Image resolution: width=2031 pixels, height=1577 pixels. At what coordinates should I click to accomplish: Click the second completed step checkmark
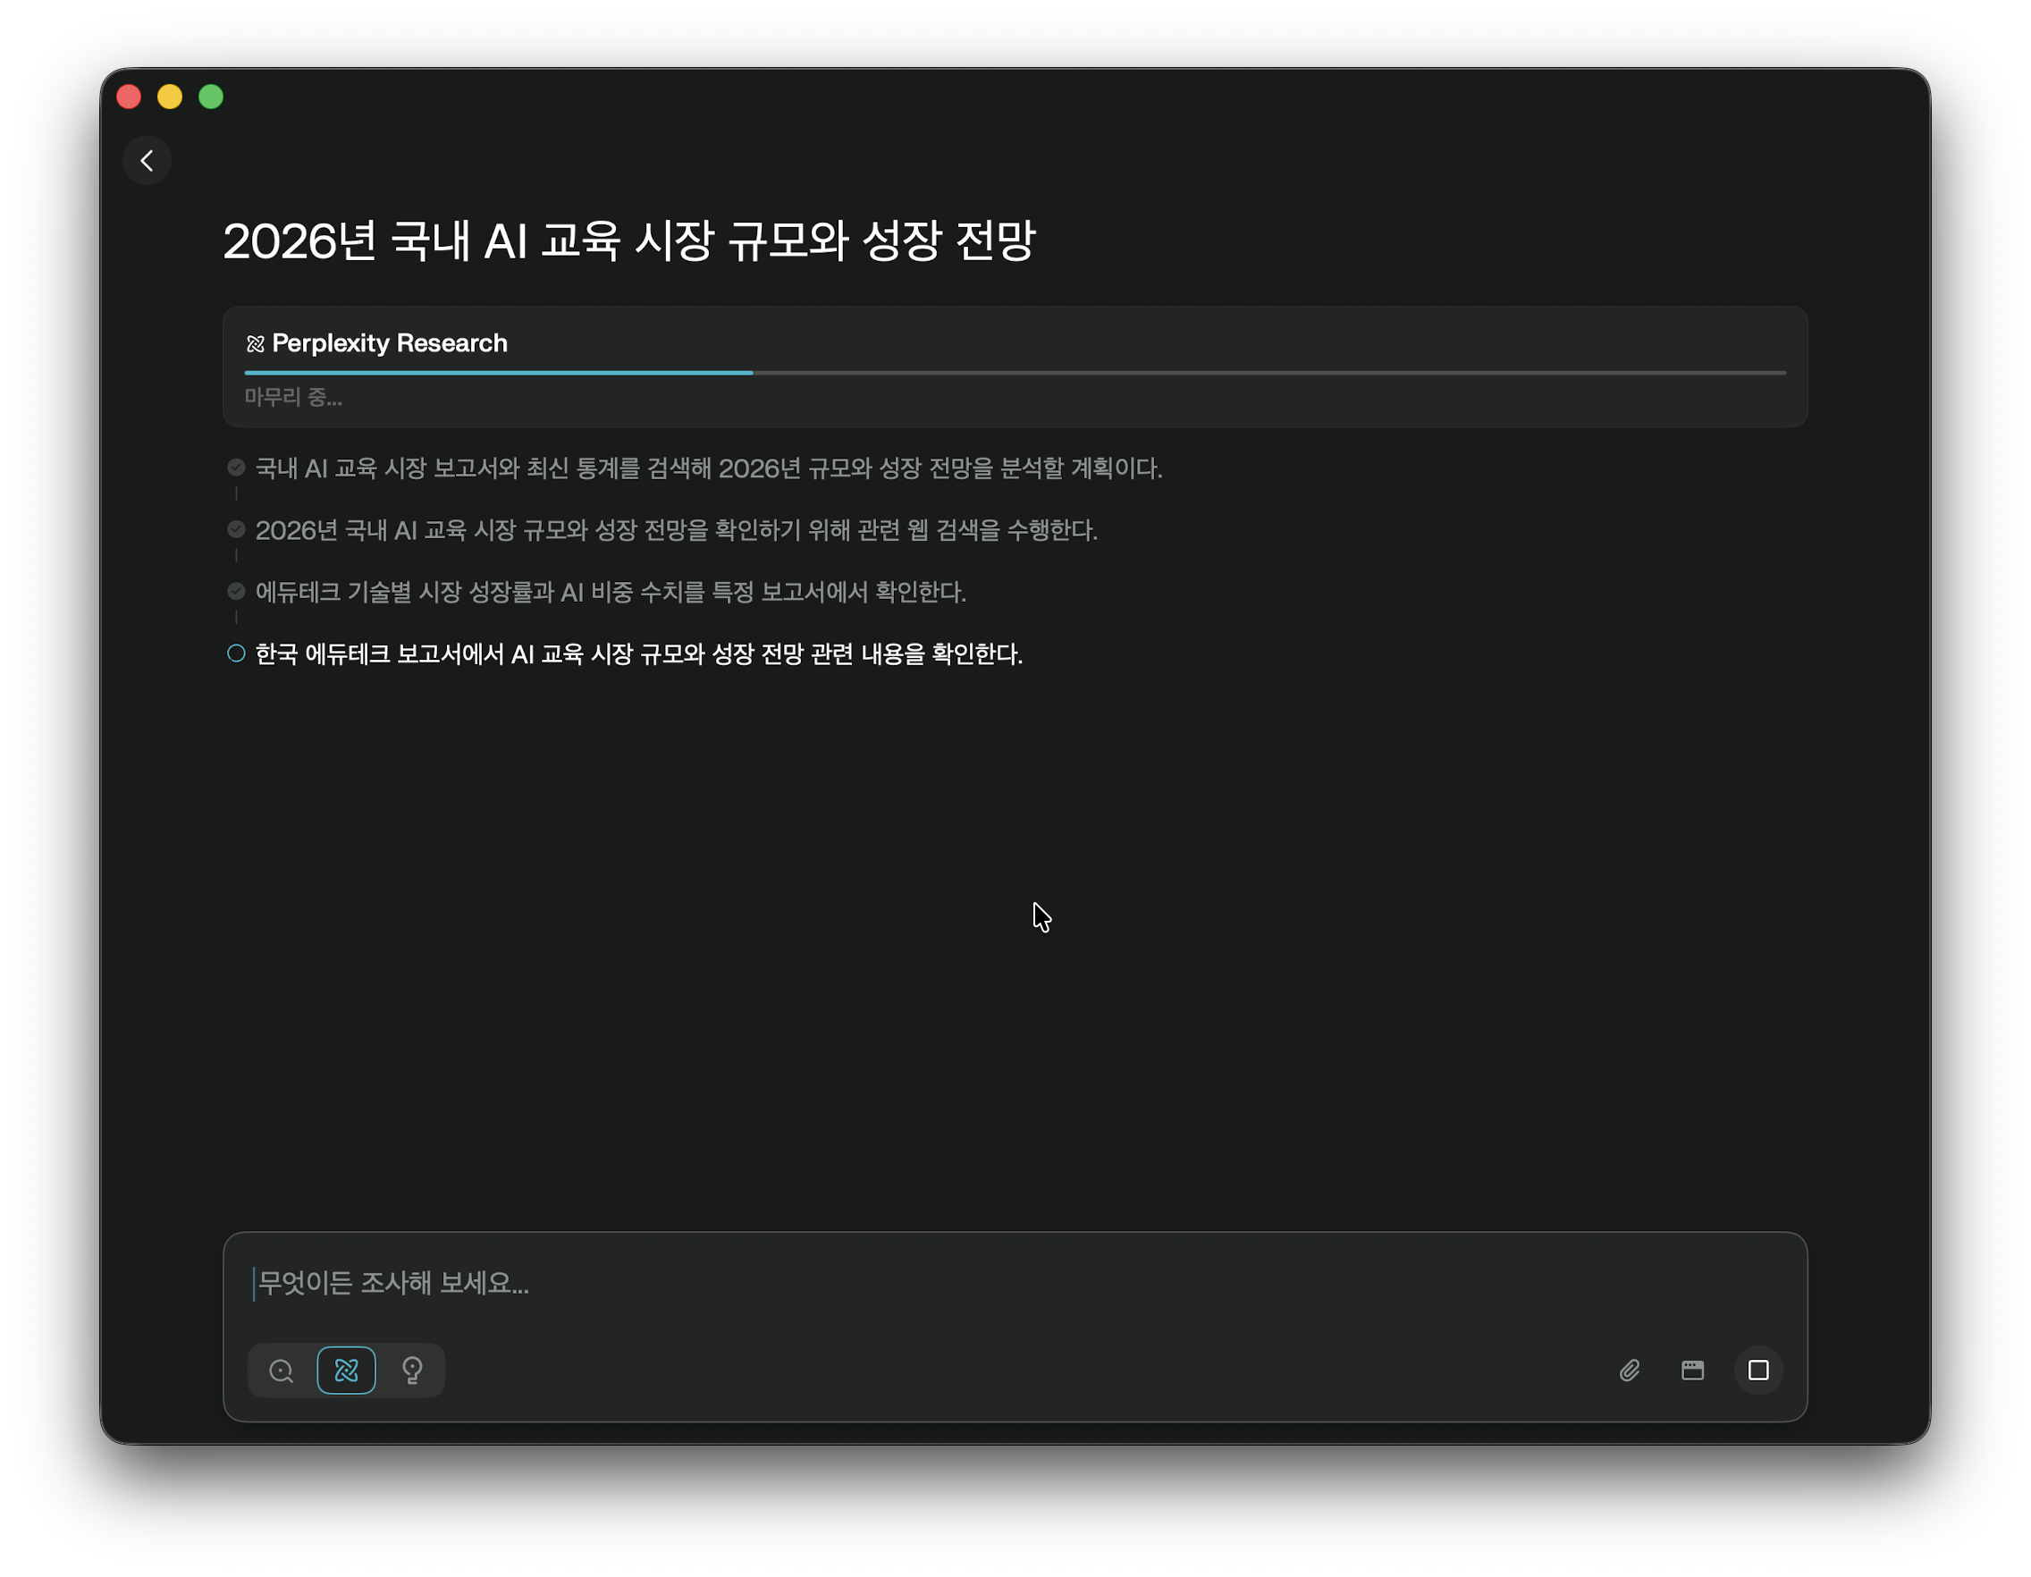point(236,529)
